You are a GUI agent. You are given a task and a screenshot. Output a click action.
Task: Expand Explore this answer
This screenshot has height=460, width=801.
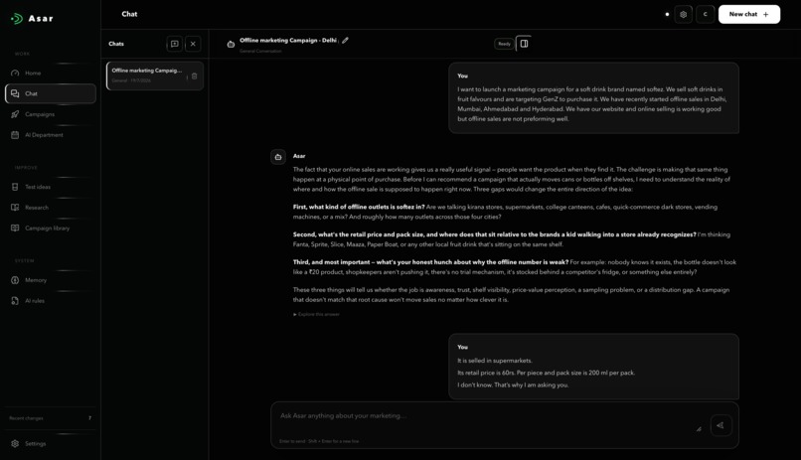pos(316,315)
